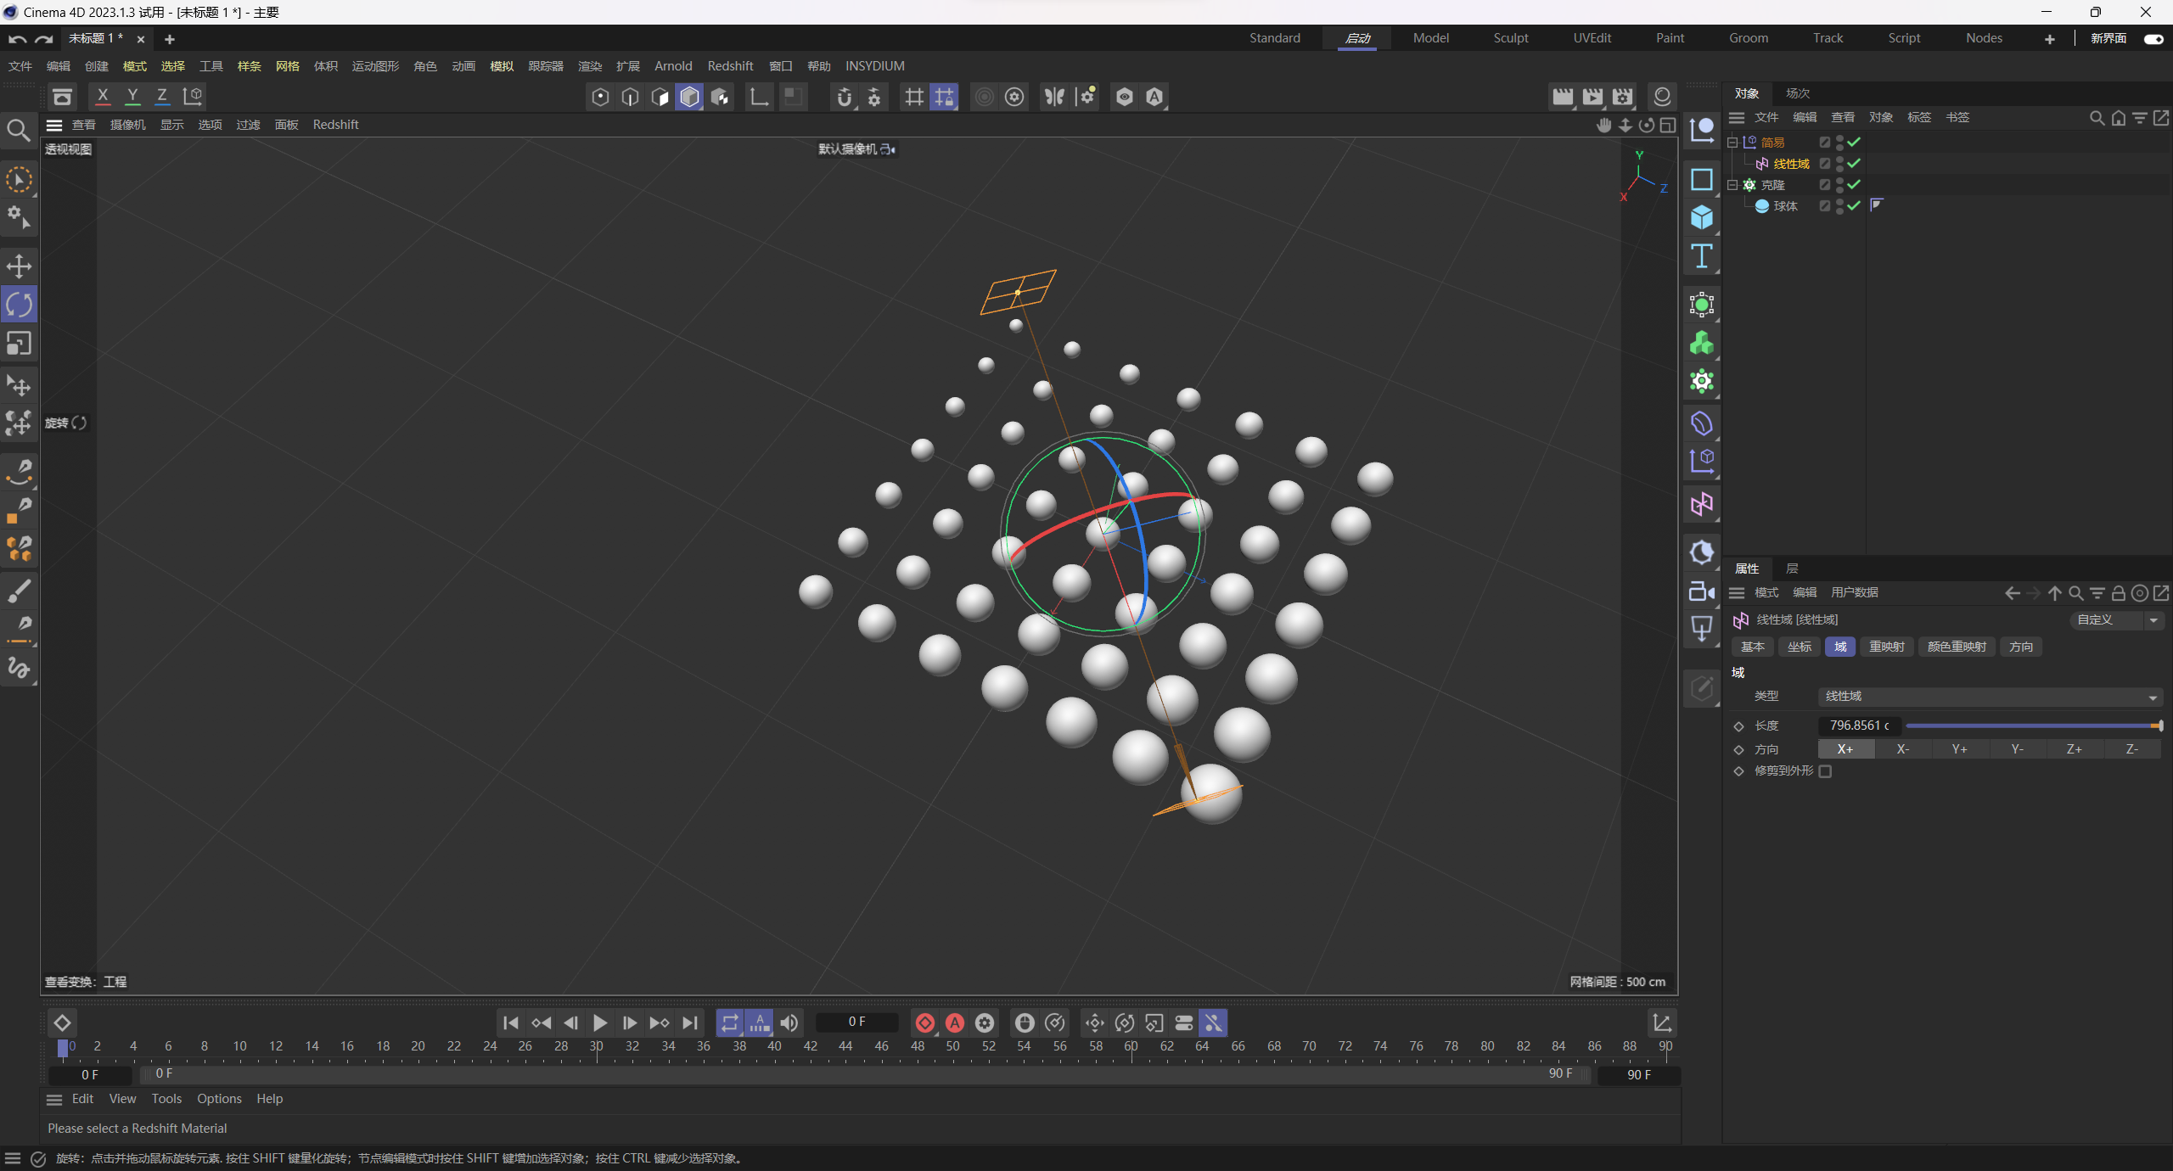Click the edit render settings icon
Viewport: 2173px width, 1171px height.
coord(1622,97)
